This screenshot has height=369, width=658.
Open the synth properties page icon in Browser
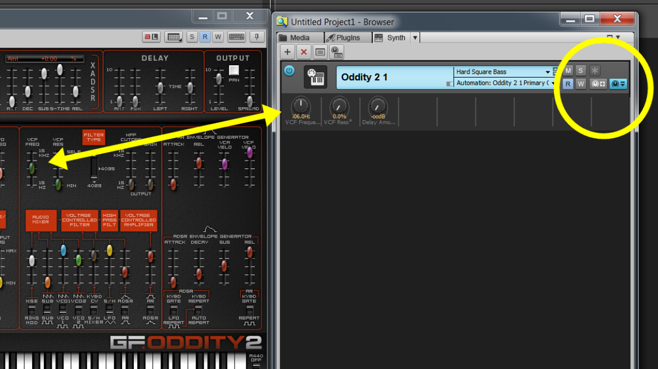click(x=320, y=52)
